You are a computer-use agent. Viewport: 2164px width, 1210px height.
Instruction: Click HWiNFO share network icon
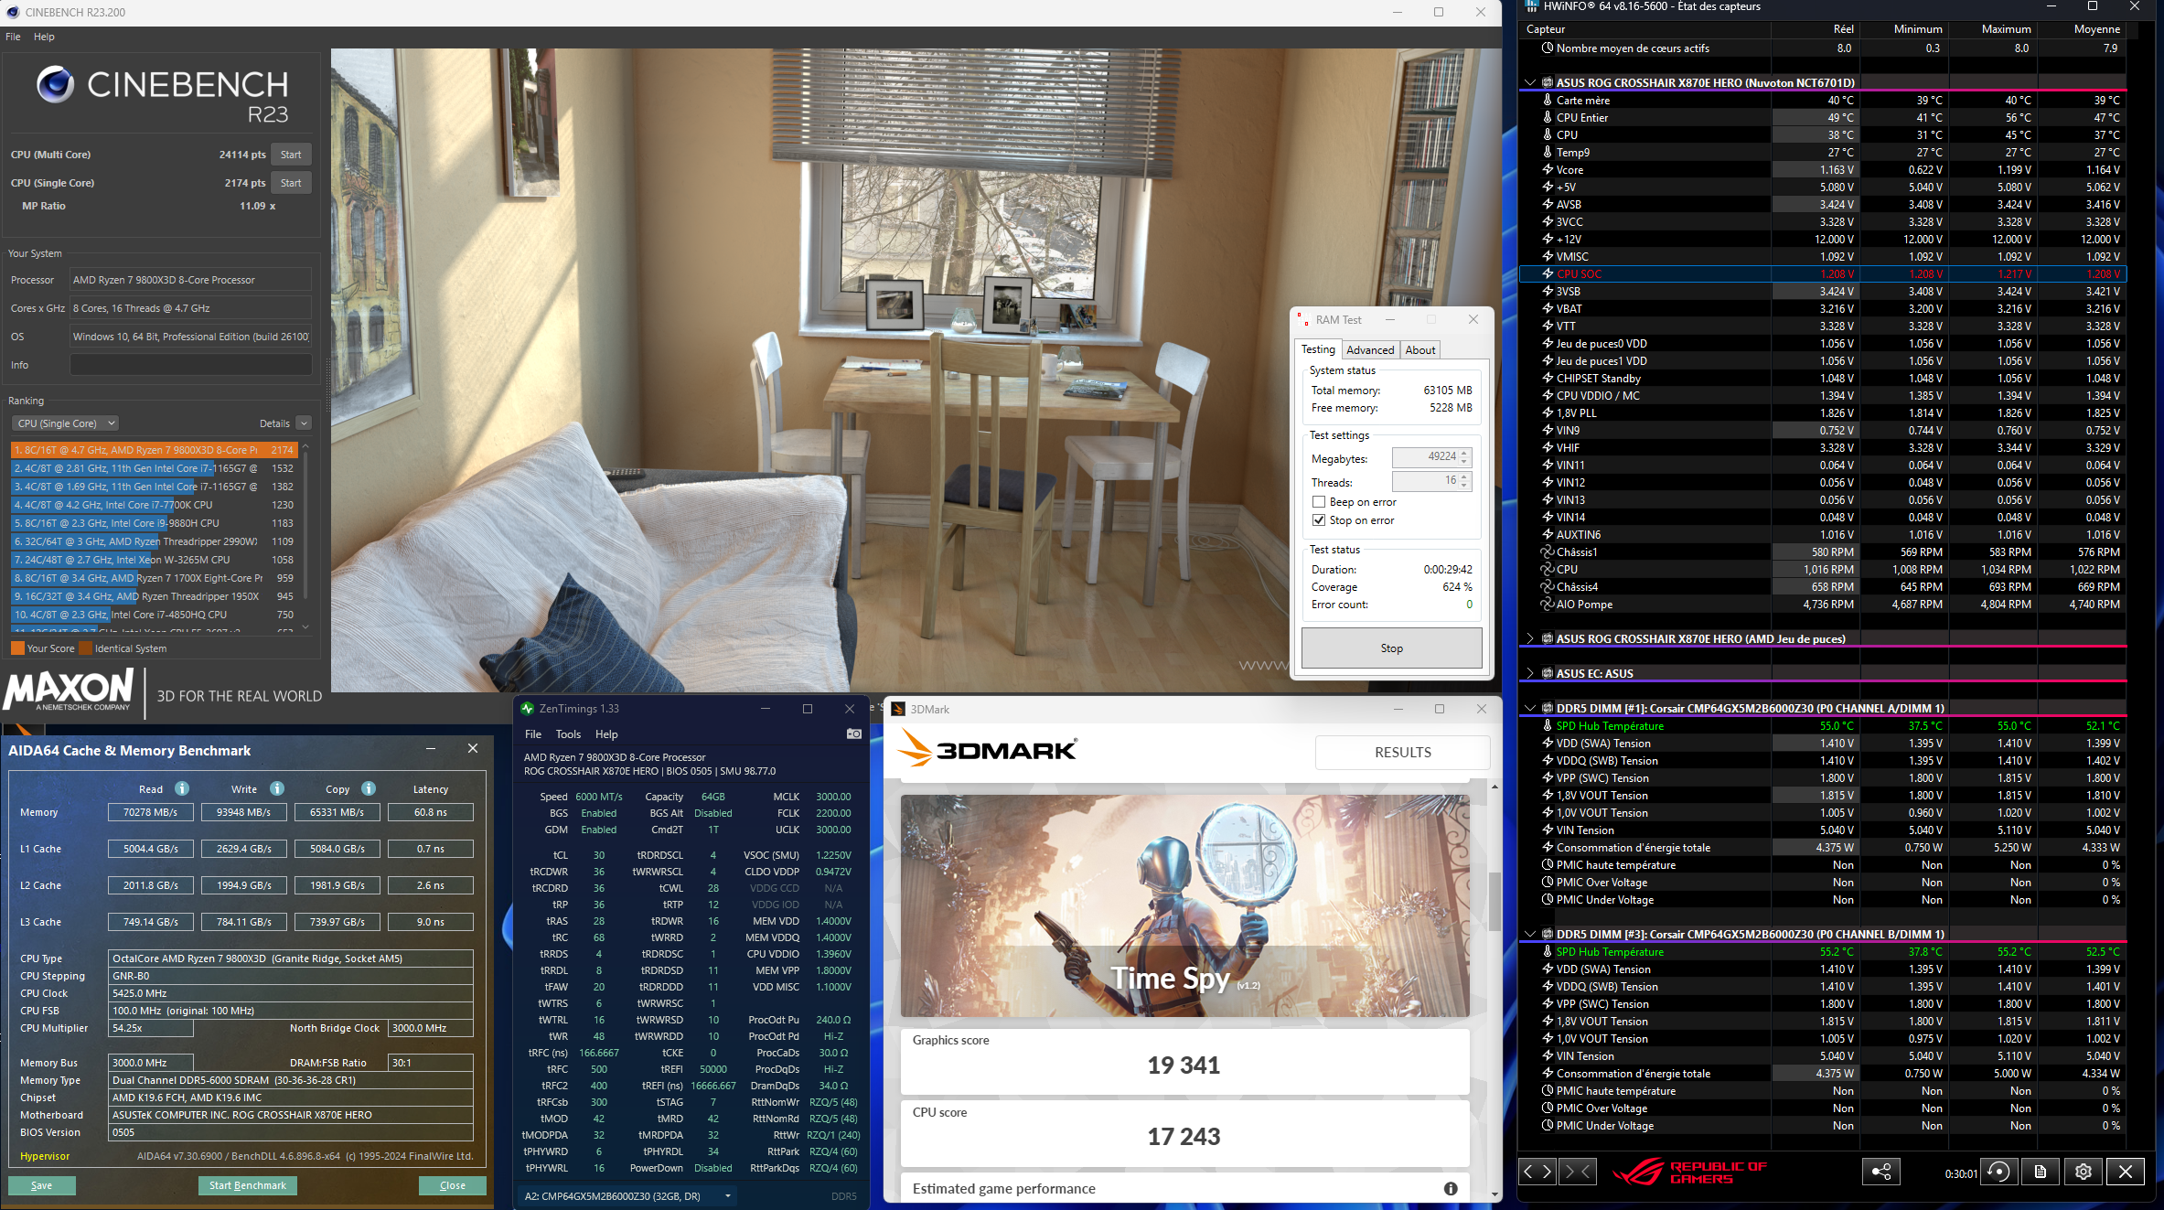pos(1881,1172)
